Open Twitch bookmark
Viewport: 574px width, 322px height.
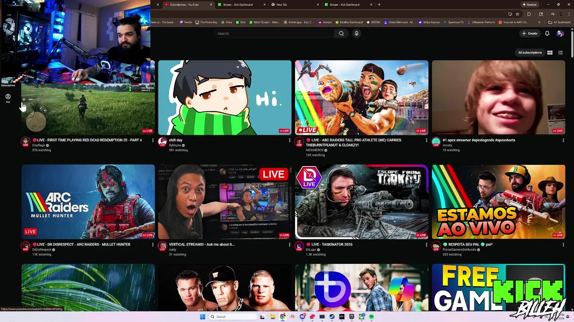(186, 22)
